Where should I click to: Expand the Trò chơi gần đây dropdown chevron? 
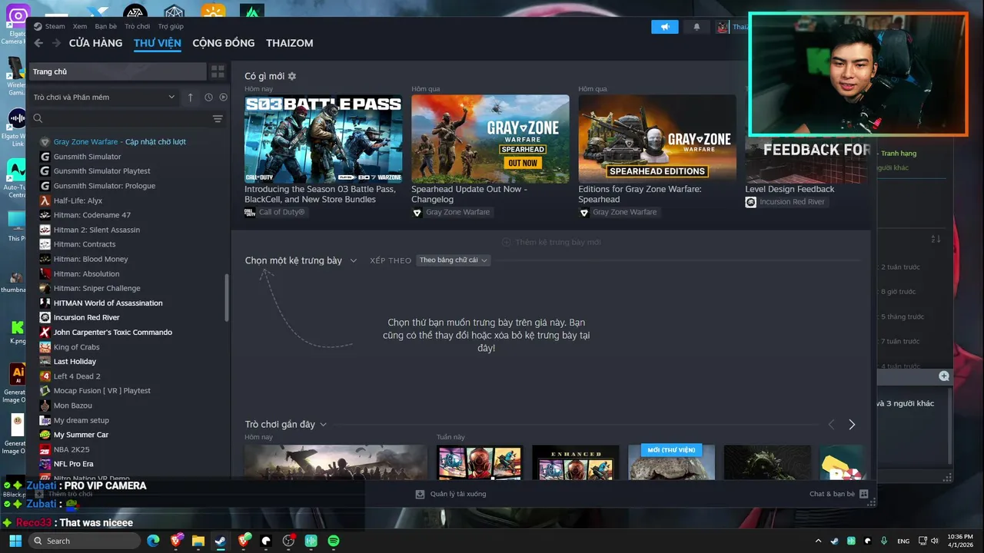(x=323, y=425)
